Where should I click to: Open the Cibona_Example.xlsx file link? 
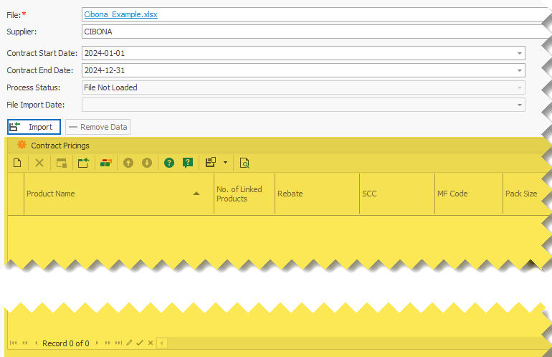pyautogui.click(x=123, y=14)
